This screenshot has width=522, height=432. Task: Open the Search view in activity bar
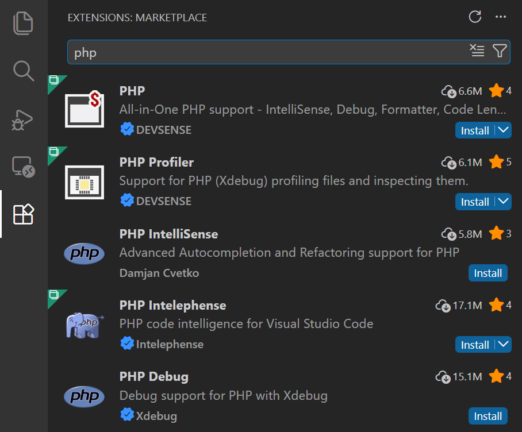pos(24,71)
